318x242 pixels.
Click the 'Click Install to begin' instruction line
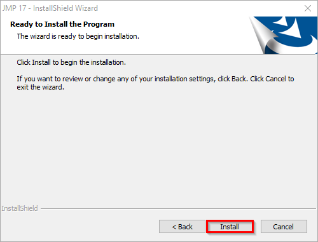click(x=71, y=62)
